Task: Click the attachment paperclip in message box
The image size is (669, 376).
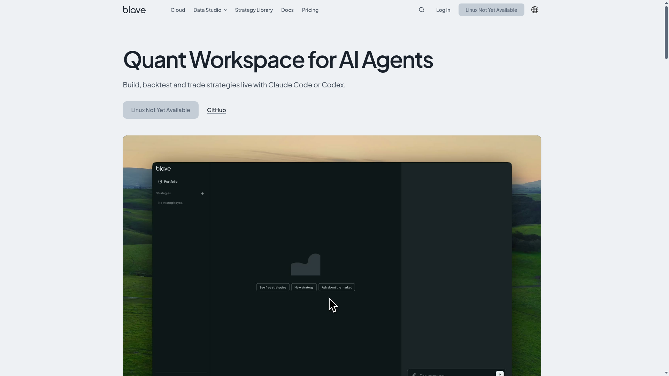Action: (x=414, y=375)
